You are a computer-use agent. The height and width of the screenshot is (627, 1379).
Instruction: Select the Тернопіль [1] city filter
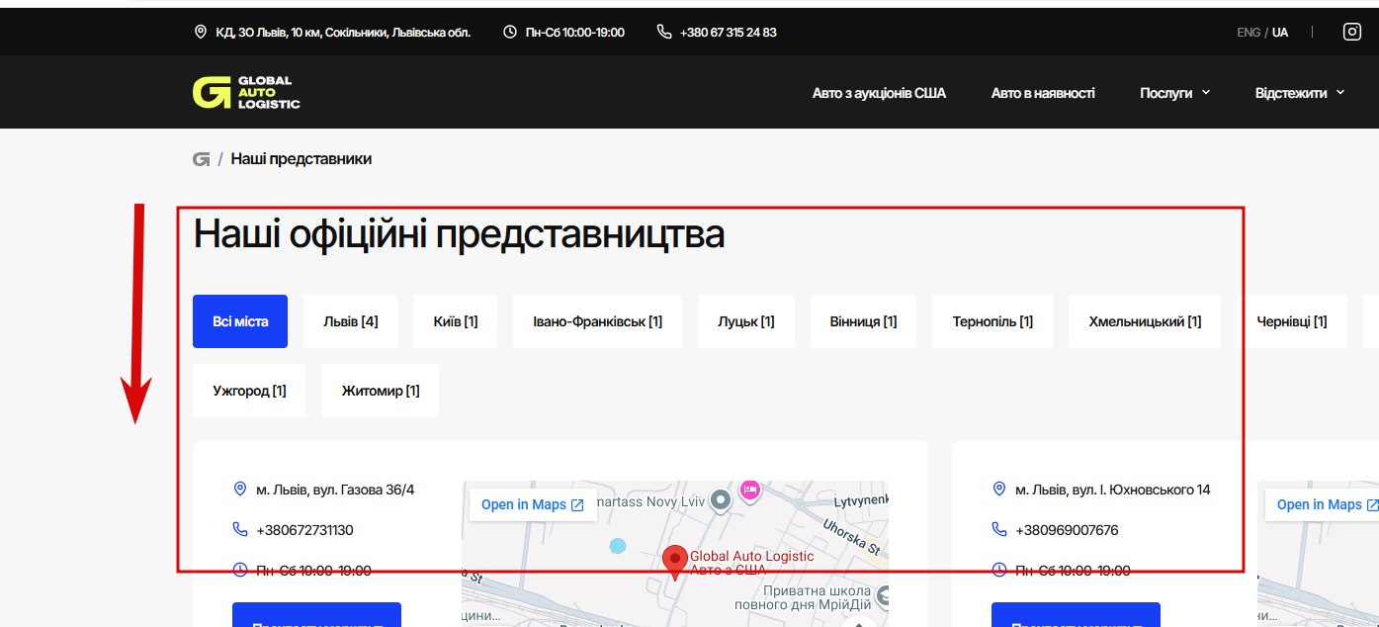pyautogui.click(x=992, y=321)
